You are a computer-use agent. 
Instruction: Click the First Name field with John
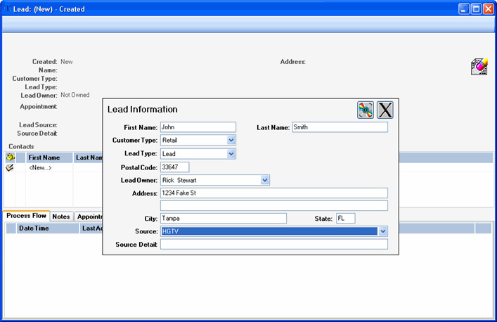tap(198, 127)
